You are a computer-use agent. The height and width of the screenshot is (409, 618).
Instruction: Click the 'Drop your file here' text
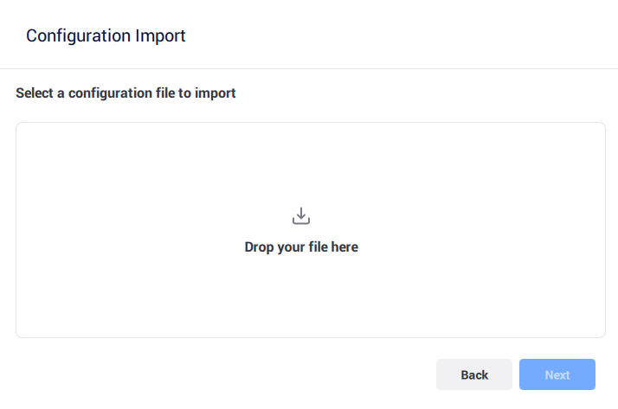click(301, 247)
